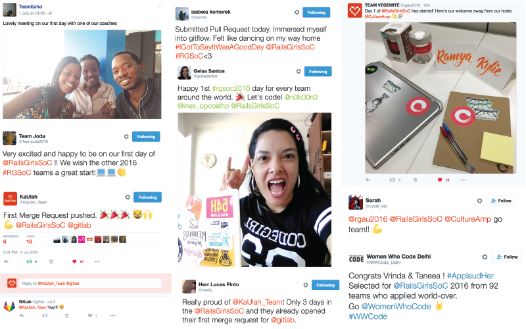Retweet the KaUlah_Team tweet
Screen dimensions: 526x329
coord(29,261)
